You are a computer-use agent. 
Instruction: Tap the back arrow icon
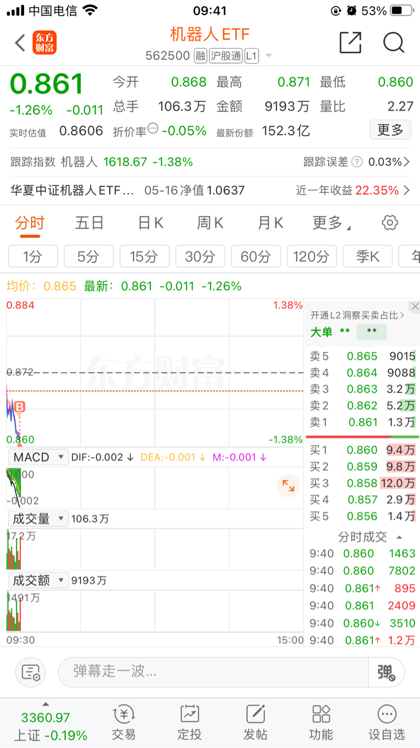coord(20,43)
